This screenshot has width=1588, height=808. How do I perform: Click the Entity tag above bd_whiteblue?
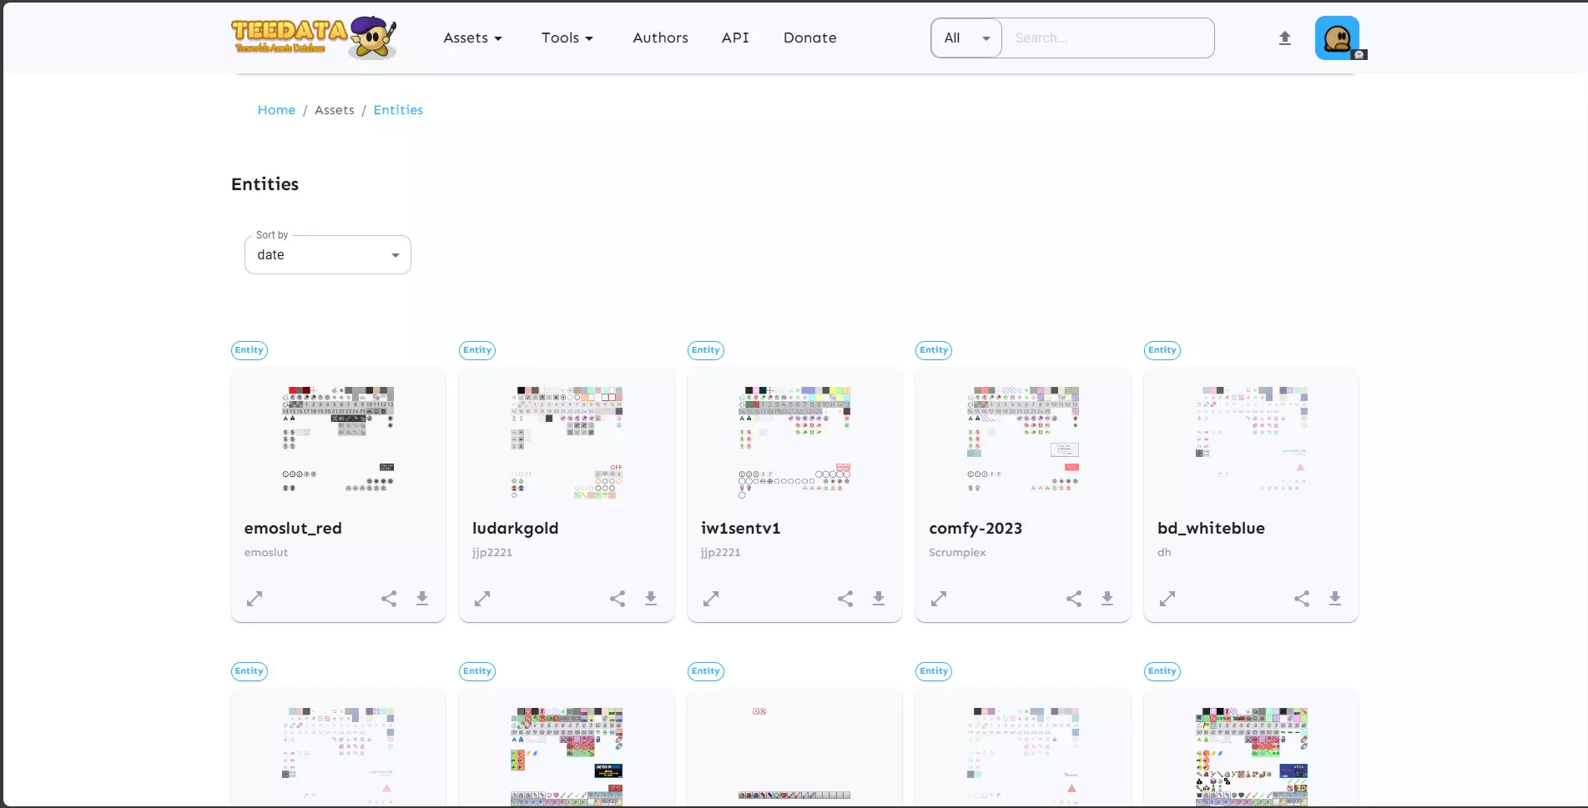click(x=1162, y=350)
